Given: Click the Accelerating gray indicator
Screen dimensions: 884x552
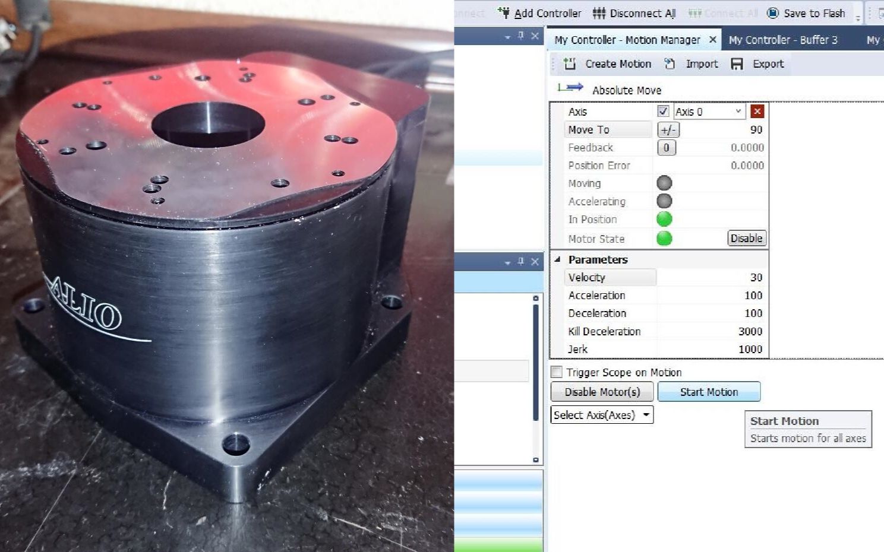Looking at the screenshot, I should pyautogui.click(x=664, y=201).
